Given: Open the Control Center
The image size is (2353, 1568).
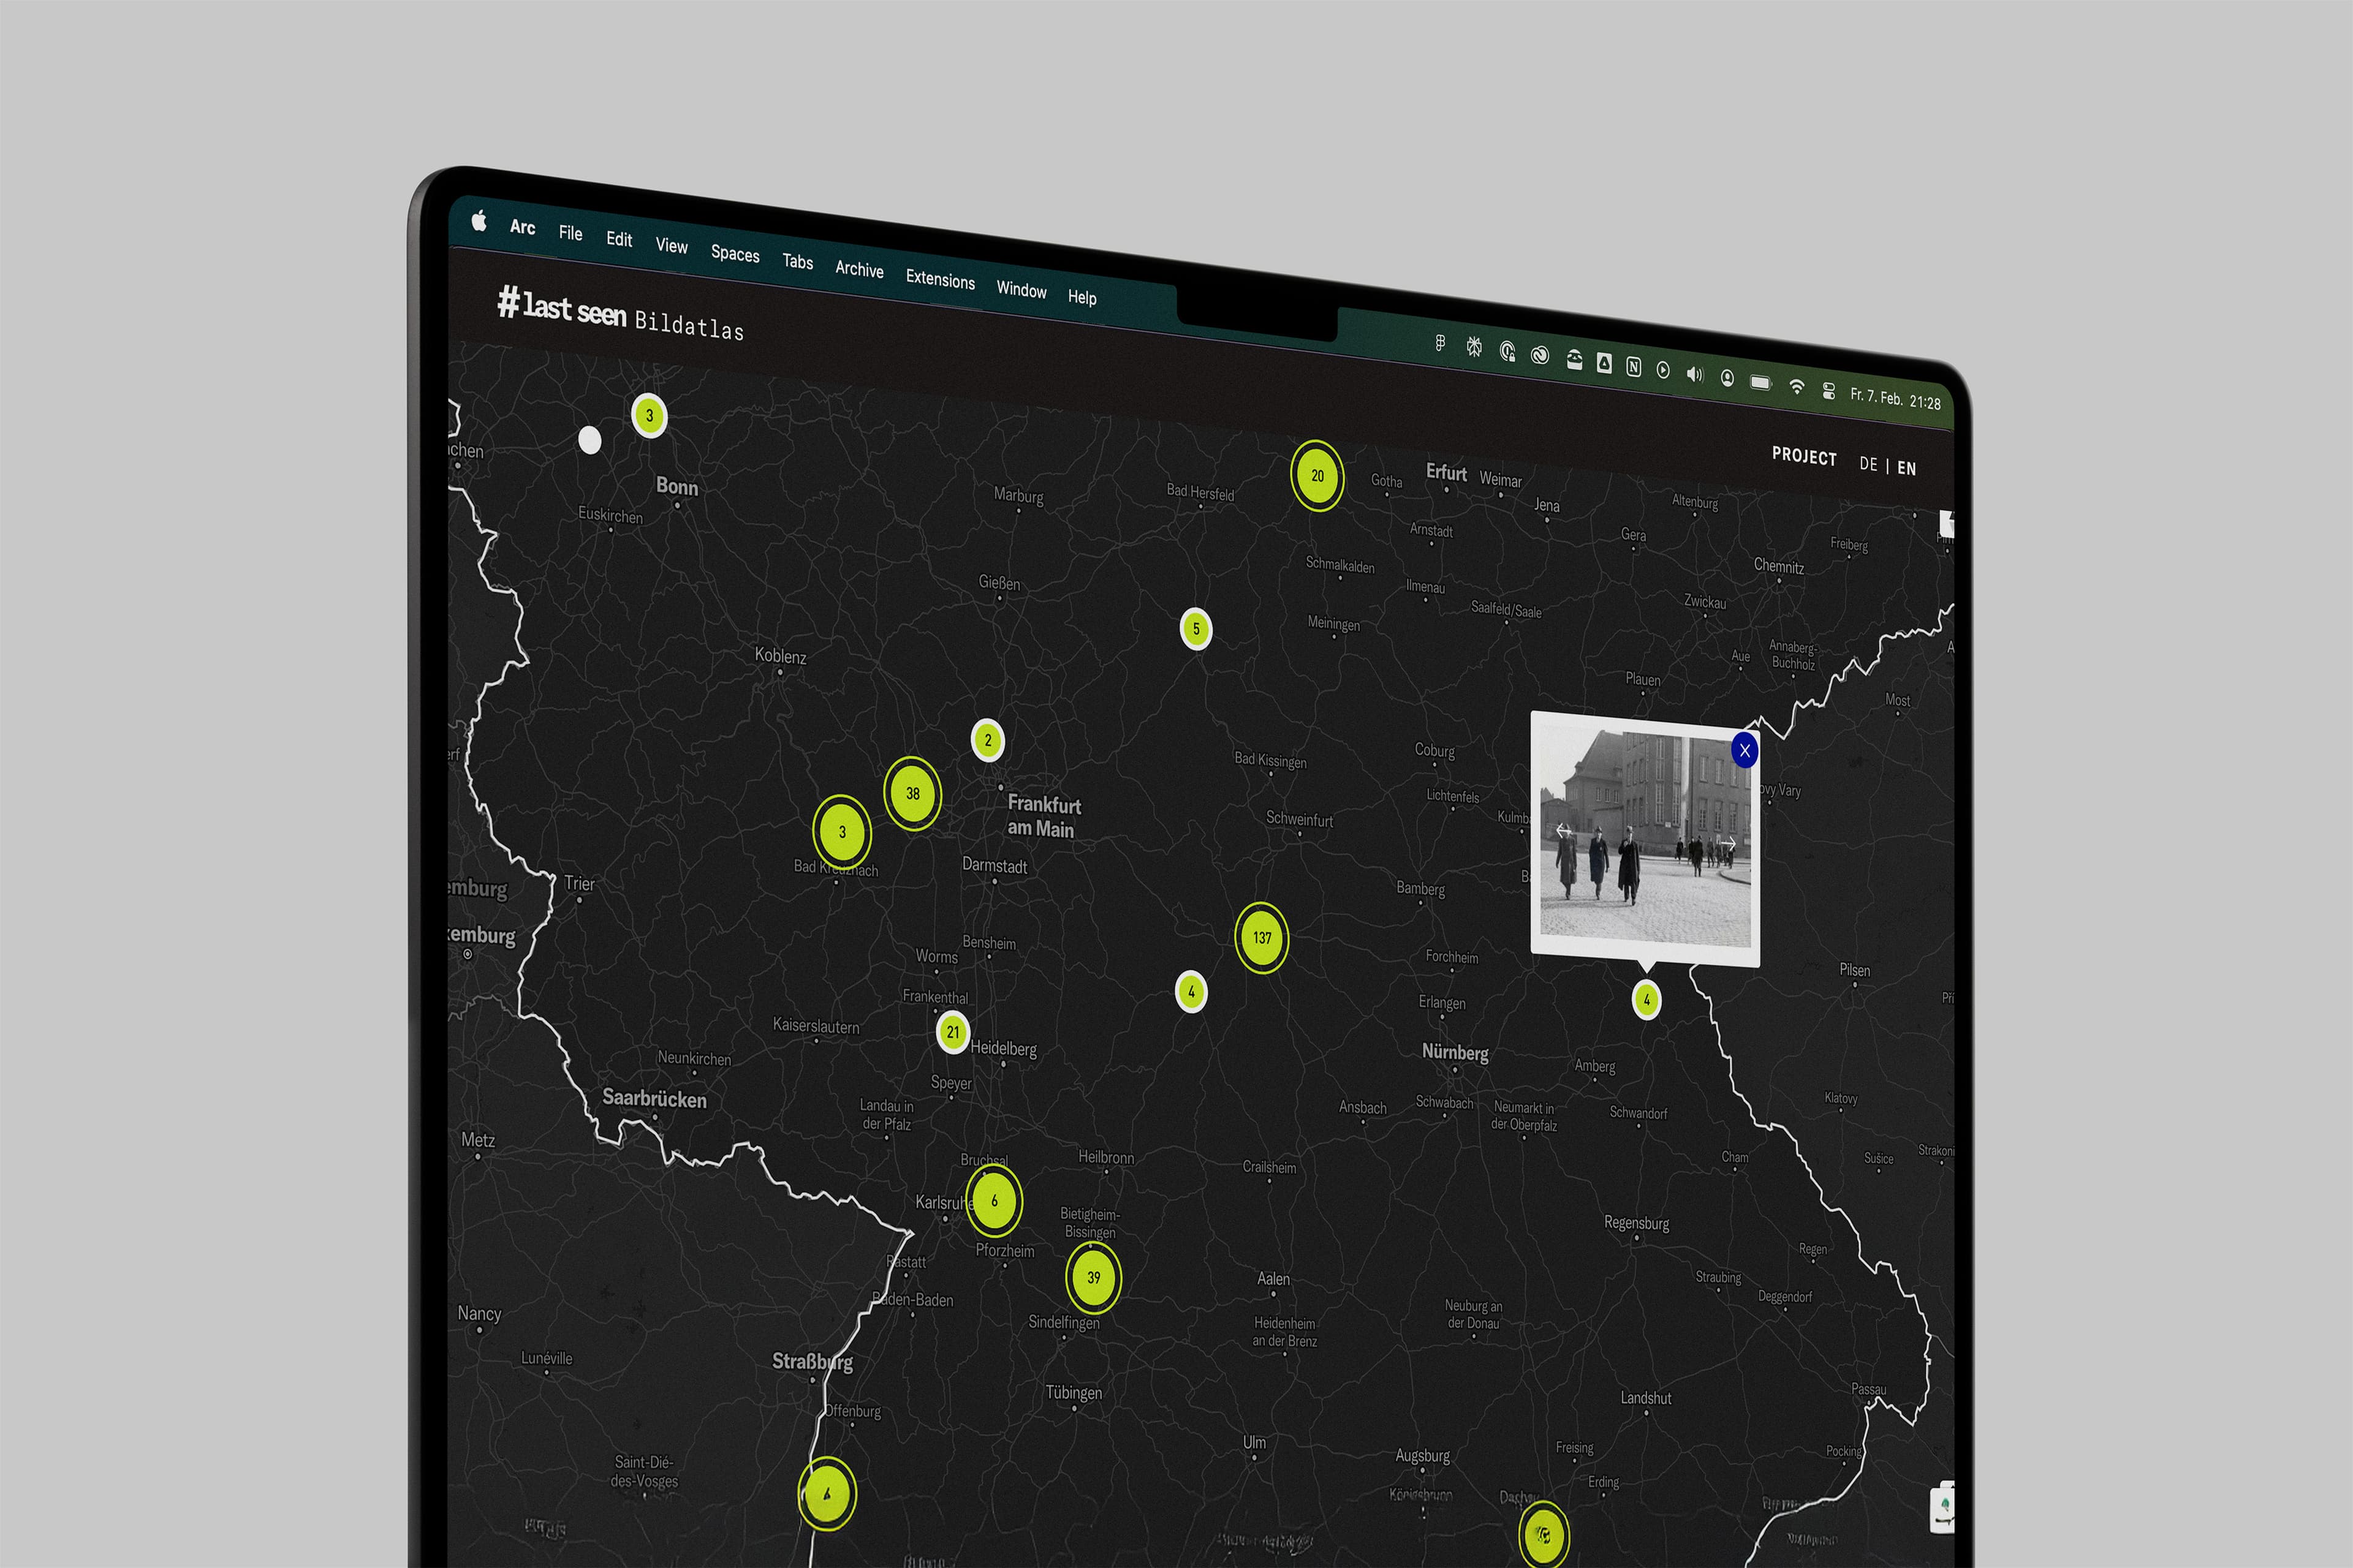Looking at the screenshot, I should tap(1828, 391).
